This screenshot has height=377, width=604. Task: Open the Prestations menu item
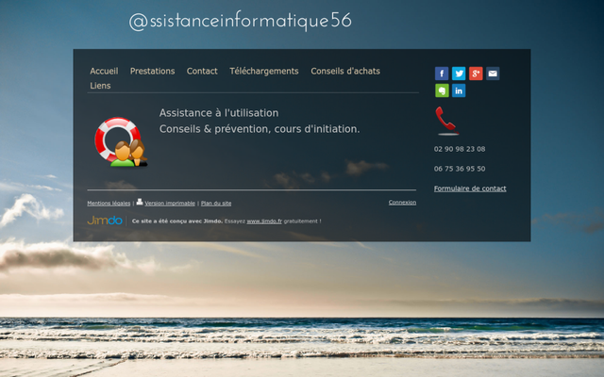pos(152,72)
